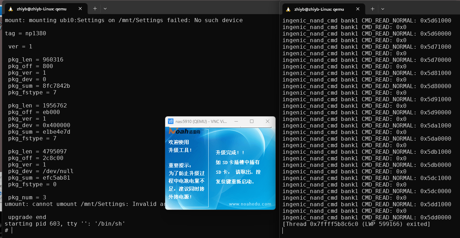Click the 重要提示: heading in VNC
The height and width of the screenshot is (238, 460).
[x=180, y=165]
